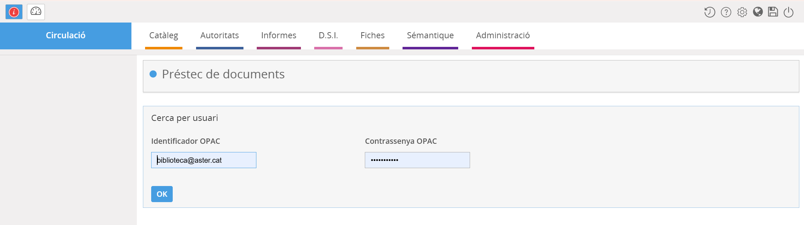Click the globe icon in the top bar
The image size is (804, 225).
(x=758, y=12)
